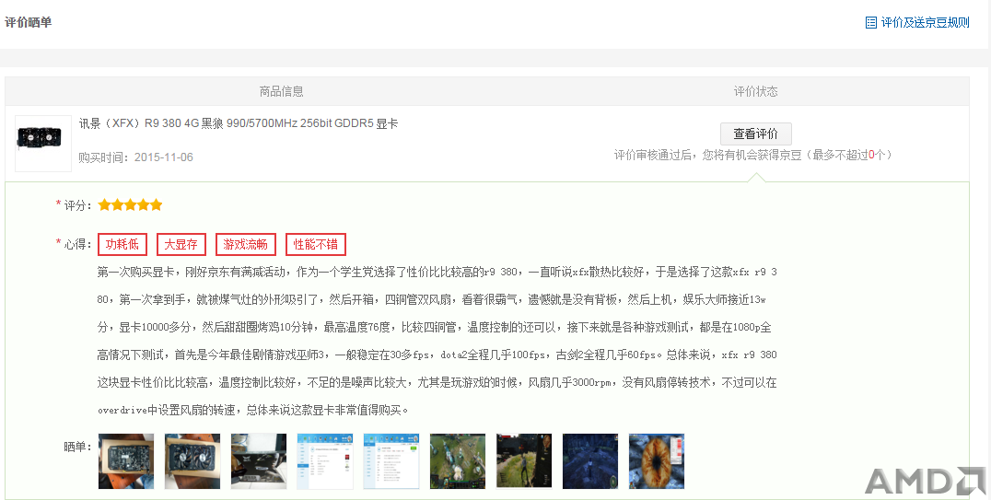
Task: Select the 性能不错 tag
Action: (x=315, y=244)
